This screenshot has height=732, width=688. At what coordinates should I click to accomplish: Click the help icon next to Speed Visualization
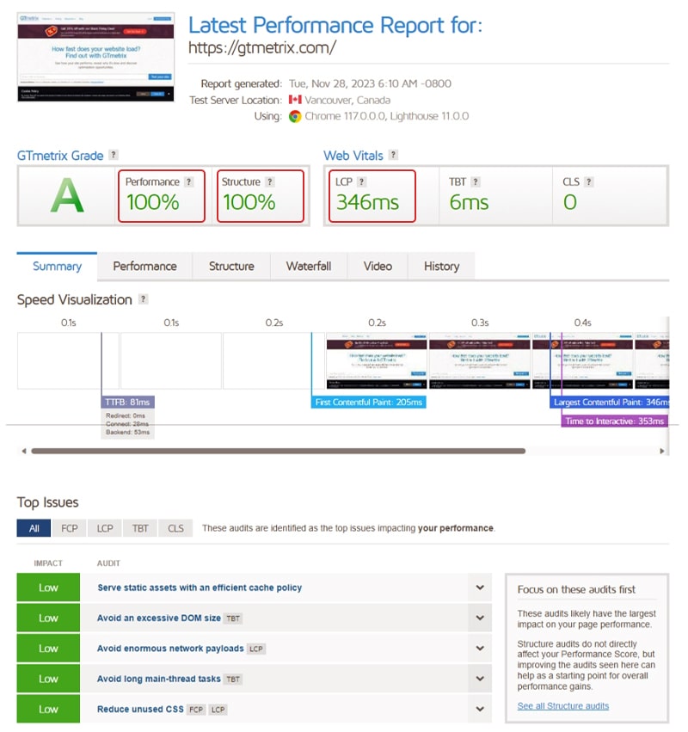[x=144, y=299]
